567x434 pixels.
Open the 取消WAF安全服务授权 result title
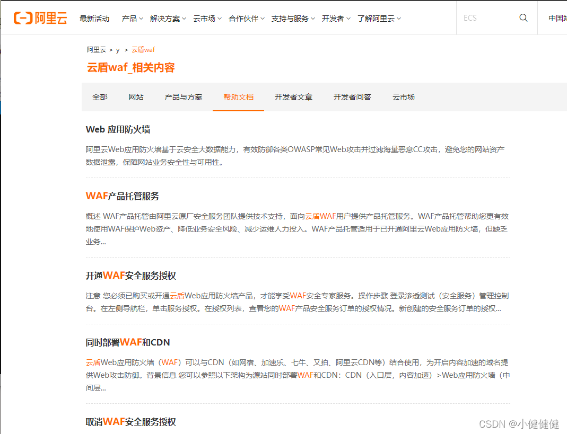pos(130,422)
